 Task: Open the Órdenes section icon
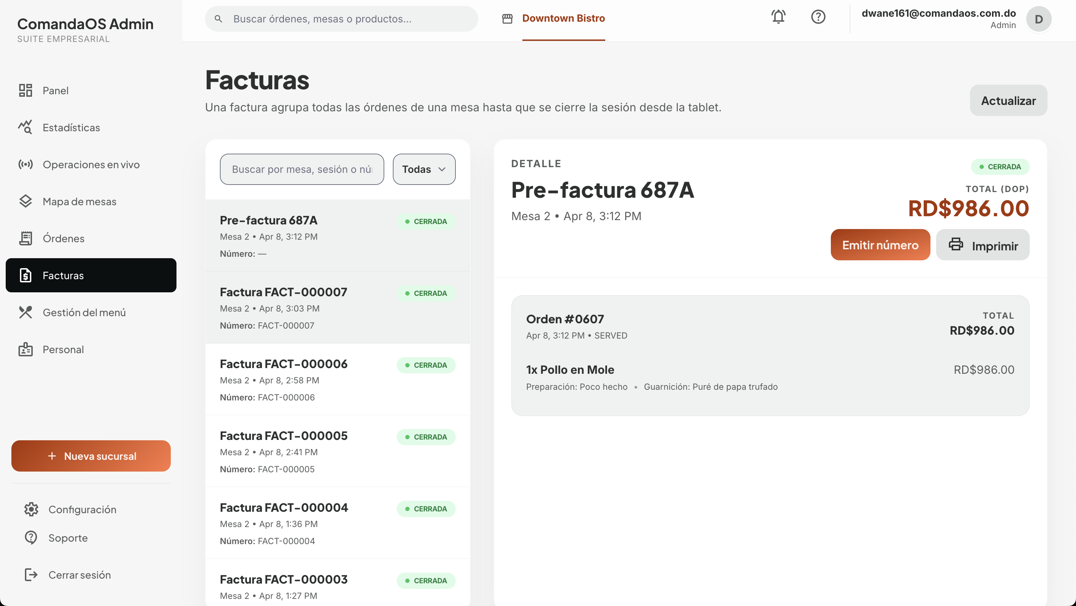(x=26, y=238)
